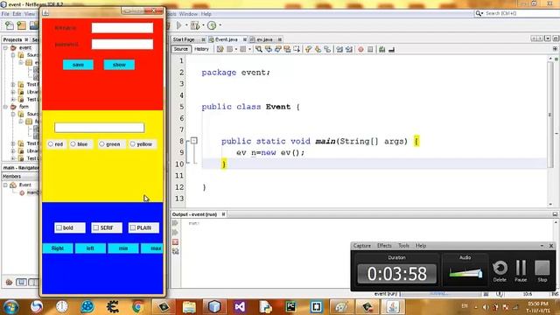Click the Shift Line Left icon
560x315 pixels.
coord(339,49)
